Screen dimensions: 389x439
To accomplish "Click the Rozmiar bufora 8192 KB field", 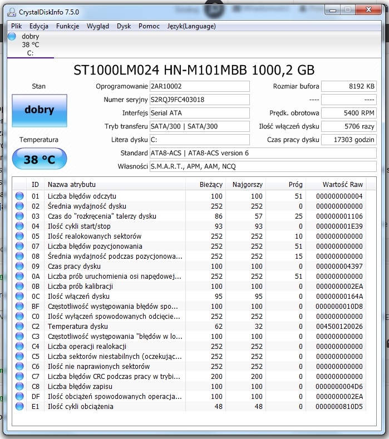I will pos(349,86).
